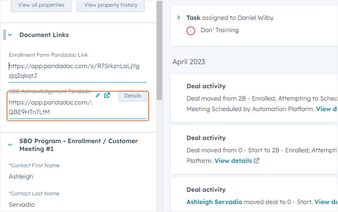Click the Enrollment Form Pandadoc Link label

click(x=48, y=55)
